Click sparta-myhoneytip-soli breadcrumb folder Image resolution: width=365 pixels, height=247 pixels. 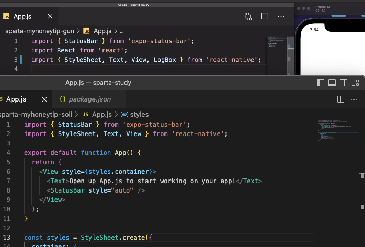(36, 115)
